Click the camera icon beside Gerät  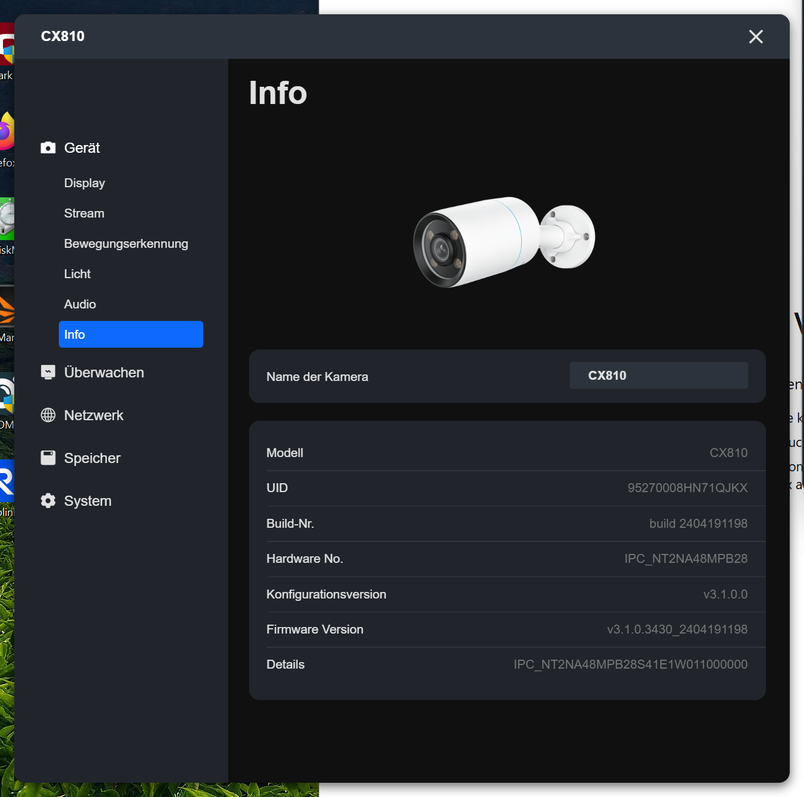48,148
